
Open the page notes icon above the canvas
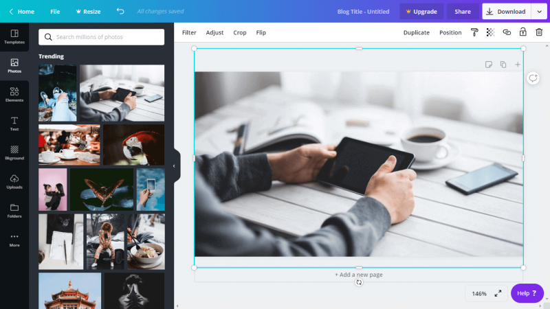(489, 65)
